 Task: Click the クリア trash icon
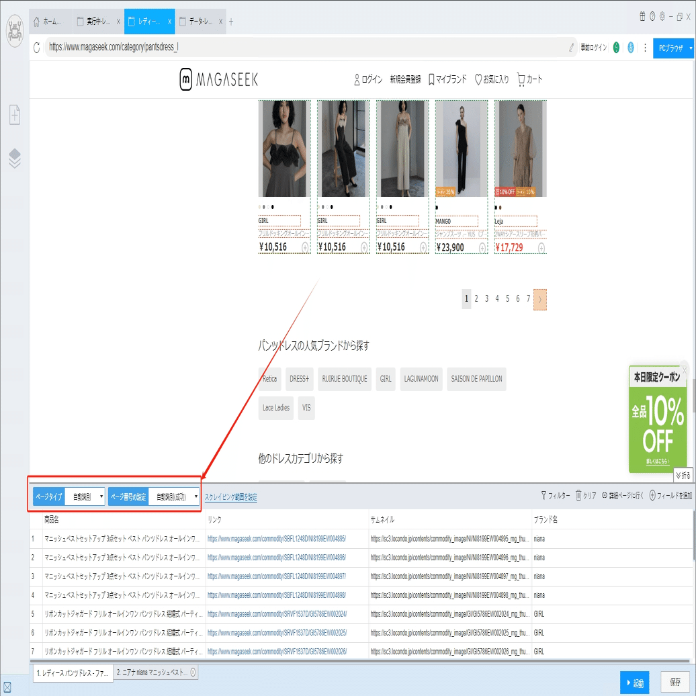tap(579, 495)
